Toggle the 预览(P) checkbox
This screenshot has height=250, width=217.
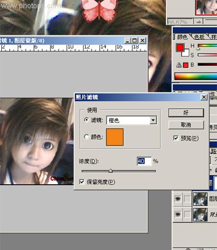pos(176,138)
